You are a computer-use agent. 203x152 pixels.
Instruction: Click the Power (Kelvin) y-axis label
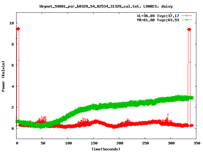pos(3,76)
